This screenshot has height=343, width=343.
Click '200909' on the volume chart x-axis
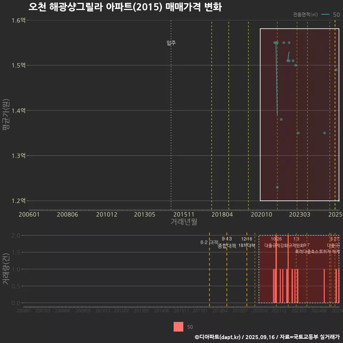(x=83, y=310)
